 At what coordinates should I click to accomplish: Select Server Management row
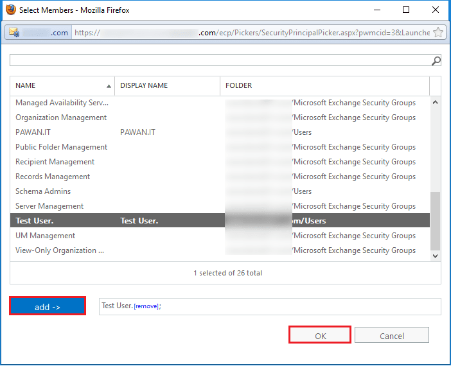point(220,206)
